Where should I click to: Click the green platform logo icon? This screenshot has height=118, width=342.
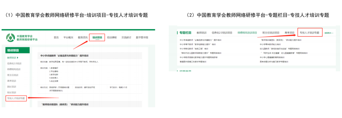coord(10,38)
